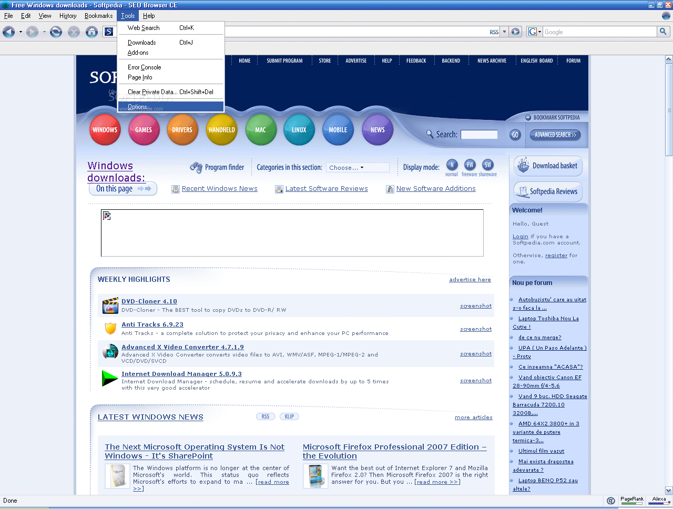The height and width of the screenshot is (509, 673).
Task: Open the GAMES category ball
Action: (x=144, y=129)
